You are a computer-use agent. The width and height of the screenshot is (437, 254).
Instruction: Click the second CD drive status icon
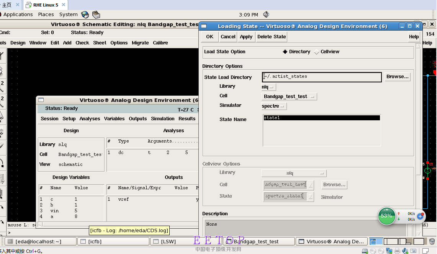click(381, 251)
